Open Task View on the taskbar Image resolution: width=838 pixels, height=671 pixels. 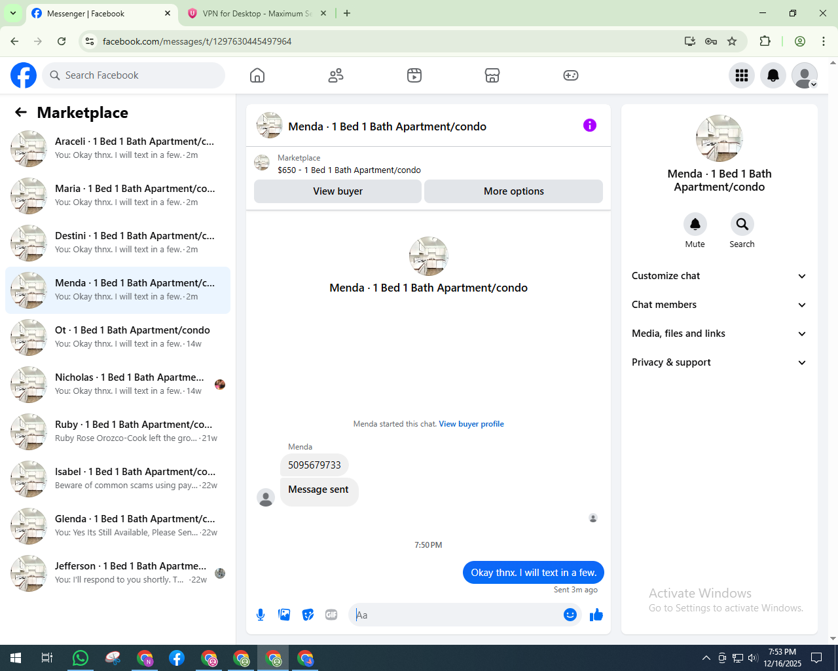pyautogui.click(x=47, y=658)
